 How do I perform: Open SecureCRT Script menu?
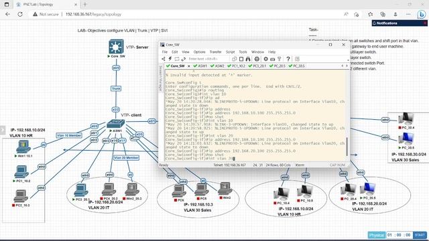230,52
